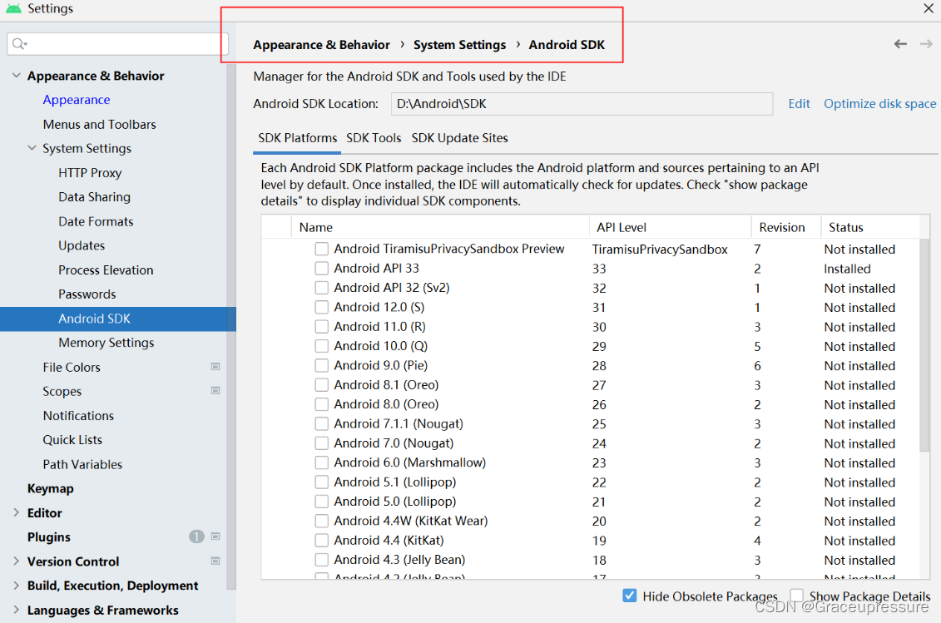Sort table by Status column header
941x623 pixels.
pos(870,227)
